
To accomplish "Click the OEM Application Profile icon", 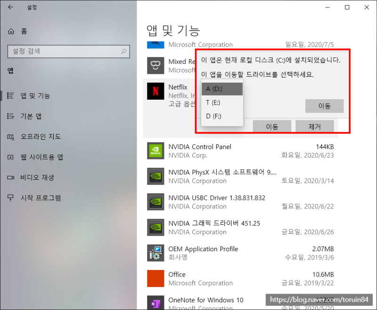I will tap(156, 253).
